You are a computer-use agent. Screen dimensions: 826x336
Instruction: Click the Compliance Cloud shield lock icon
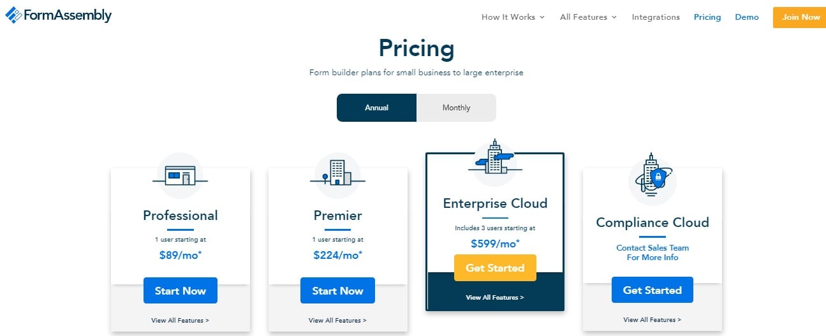[652, 177]
